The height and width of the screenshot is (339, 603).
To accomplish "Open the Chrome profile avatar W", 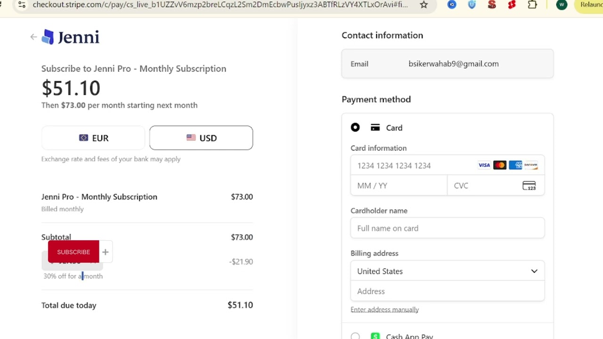I will point(562,5).
